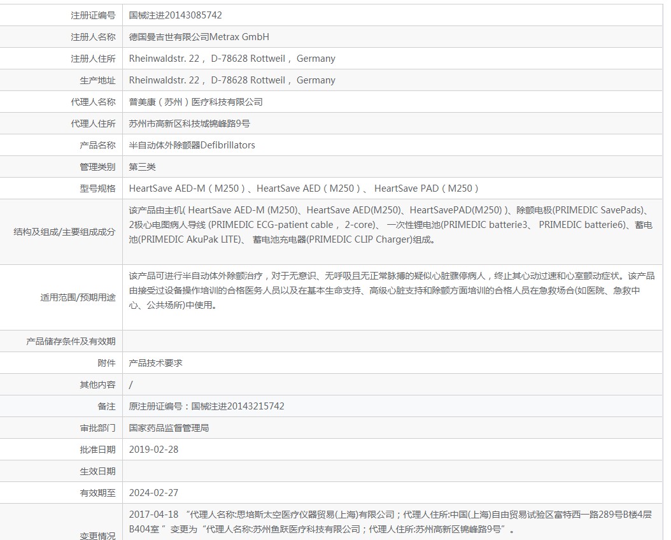Click the 结构及组成/主要组成成分 label

click(65, 232)
